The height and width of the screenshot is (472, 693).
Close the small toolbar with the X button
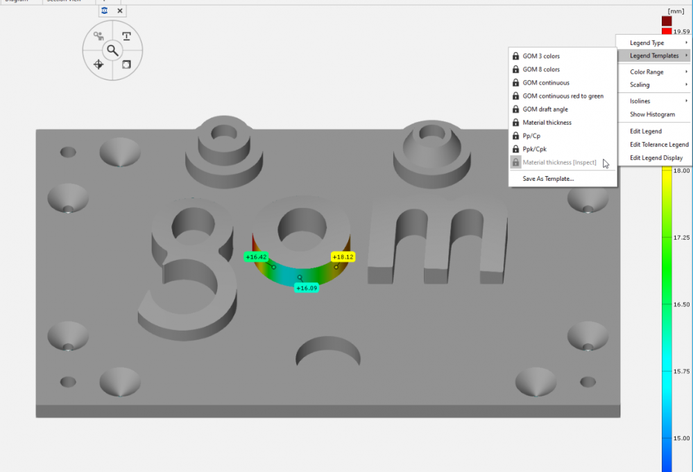coord(120,10)
